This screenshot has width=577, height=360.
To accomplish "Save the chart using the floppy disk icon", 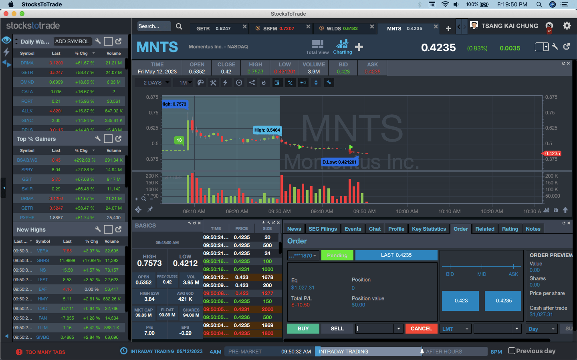I will [x=556, y=210].
